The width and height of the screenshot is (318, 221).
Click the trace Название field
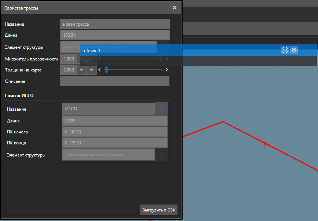click(115, 24)
